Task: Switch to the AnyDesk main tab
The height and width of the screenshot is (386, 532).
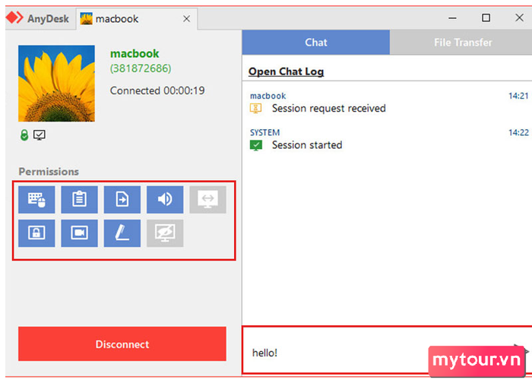Action: [x=40, y=19]
